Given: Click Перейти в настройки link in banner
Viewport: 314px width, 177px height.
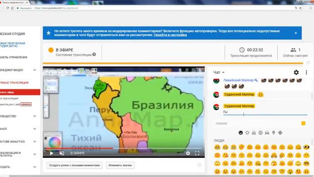Looking at the screenshot, I should coord(170,35).
